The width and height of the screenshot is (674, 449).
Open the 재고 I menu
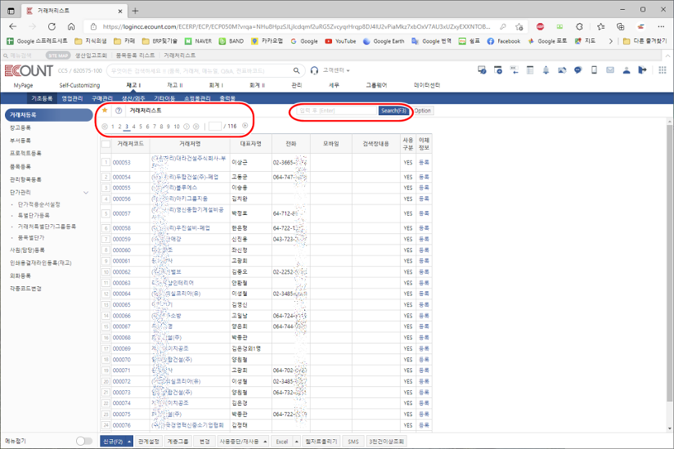coord(133,85)
